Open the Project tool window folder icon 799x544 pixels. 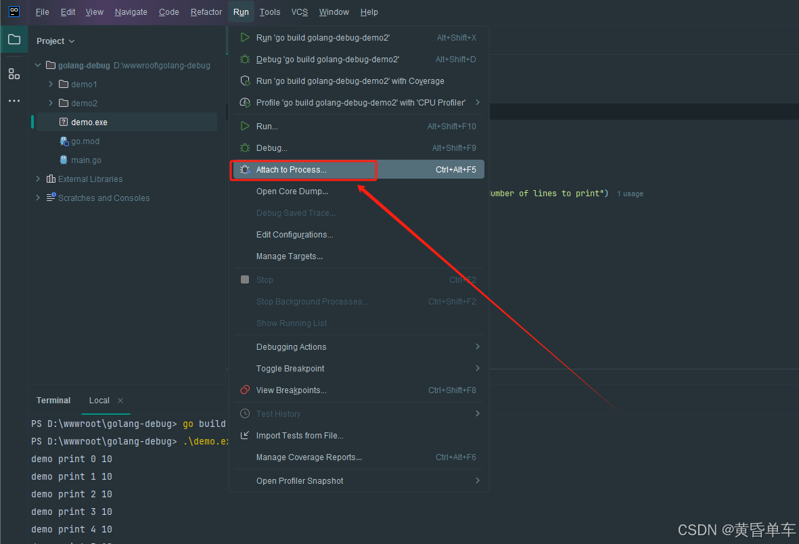pos(14,39)
